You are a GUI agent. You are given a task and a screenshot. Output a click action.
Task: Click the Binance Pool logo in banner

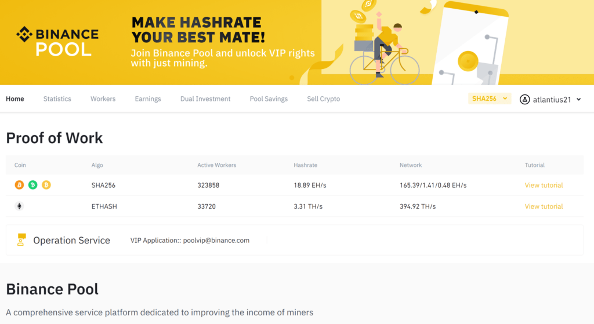pyautogui.click(x=57, y=42)
